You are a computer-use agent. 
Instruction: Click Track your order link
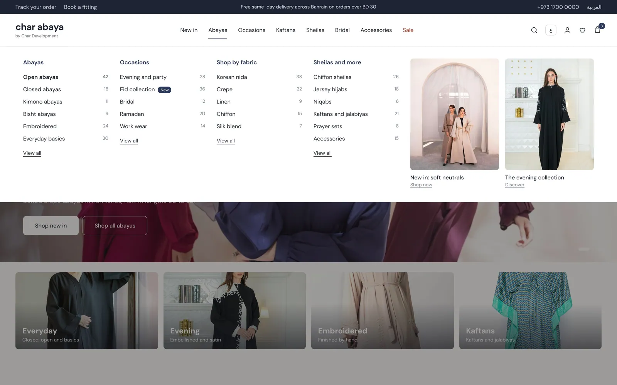tap(36, 7)
